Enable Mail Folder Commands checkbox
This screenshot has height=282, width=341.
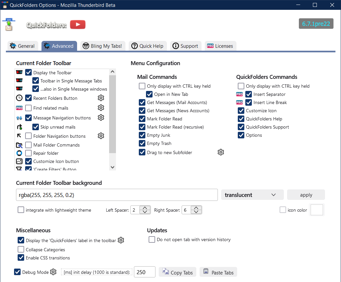coord(28,145)
